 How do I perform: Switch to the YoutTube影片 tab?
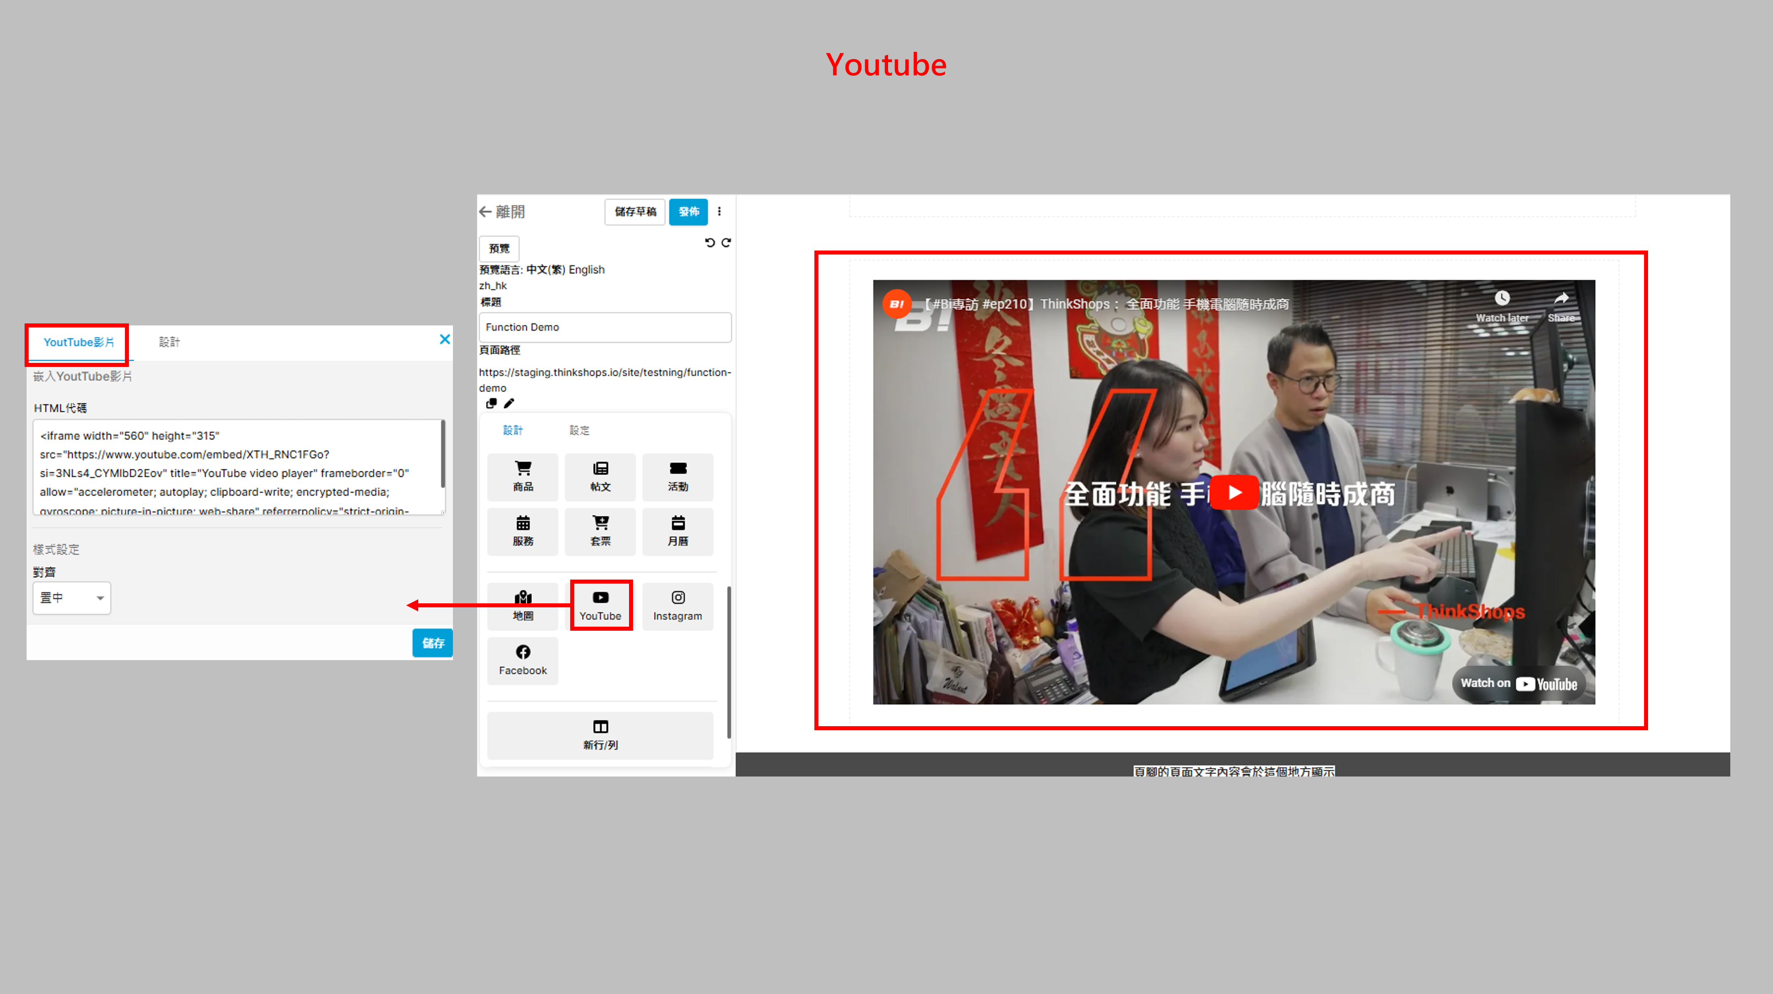79,342
